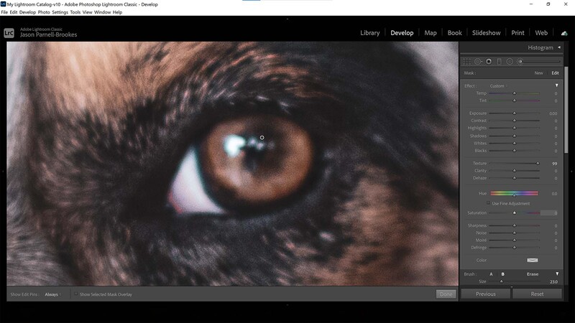Viewport: 575px width, 323px height.
Task: Click the edit pin on the eye
Action: [262, 138]
